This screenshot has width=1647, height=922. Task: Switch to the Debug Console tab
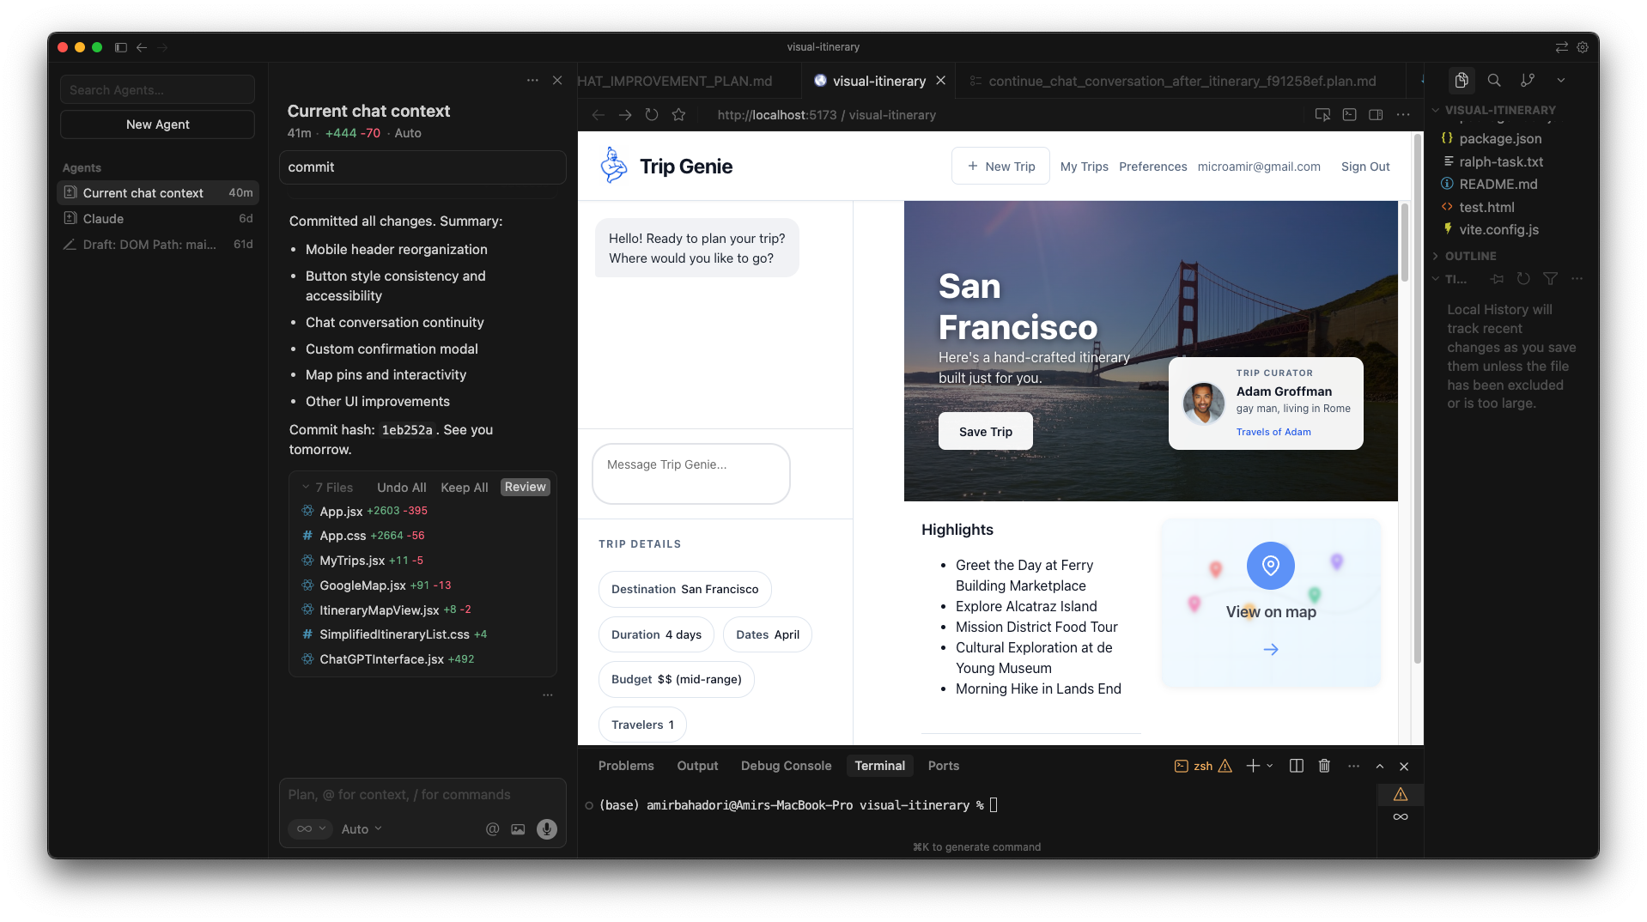pos(786,766)
